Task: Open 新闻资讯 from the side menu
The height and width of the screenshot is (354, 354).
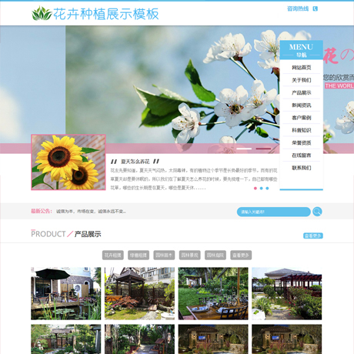Action: [302, 105]
